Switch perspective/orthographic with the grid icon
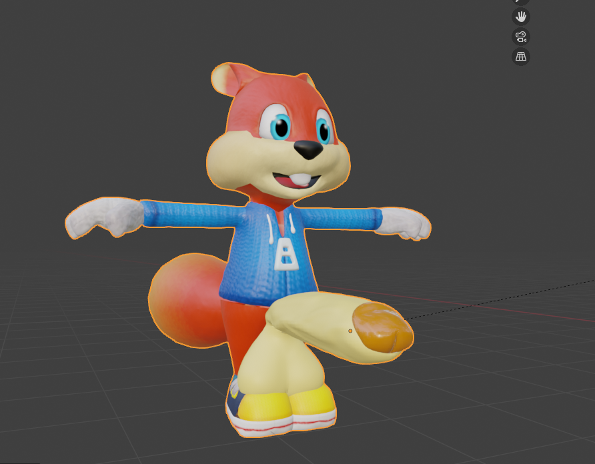 click(x=520, y=57)
